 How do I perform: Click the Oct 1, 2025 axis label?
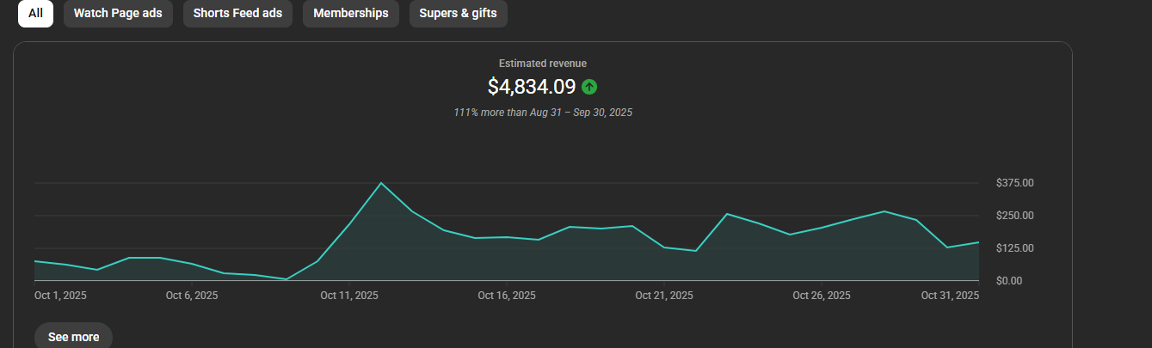pos(60,296)
